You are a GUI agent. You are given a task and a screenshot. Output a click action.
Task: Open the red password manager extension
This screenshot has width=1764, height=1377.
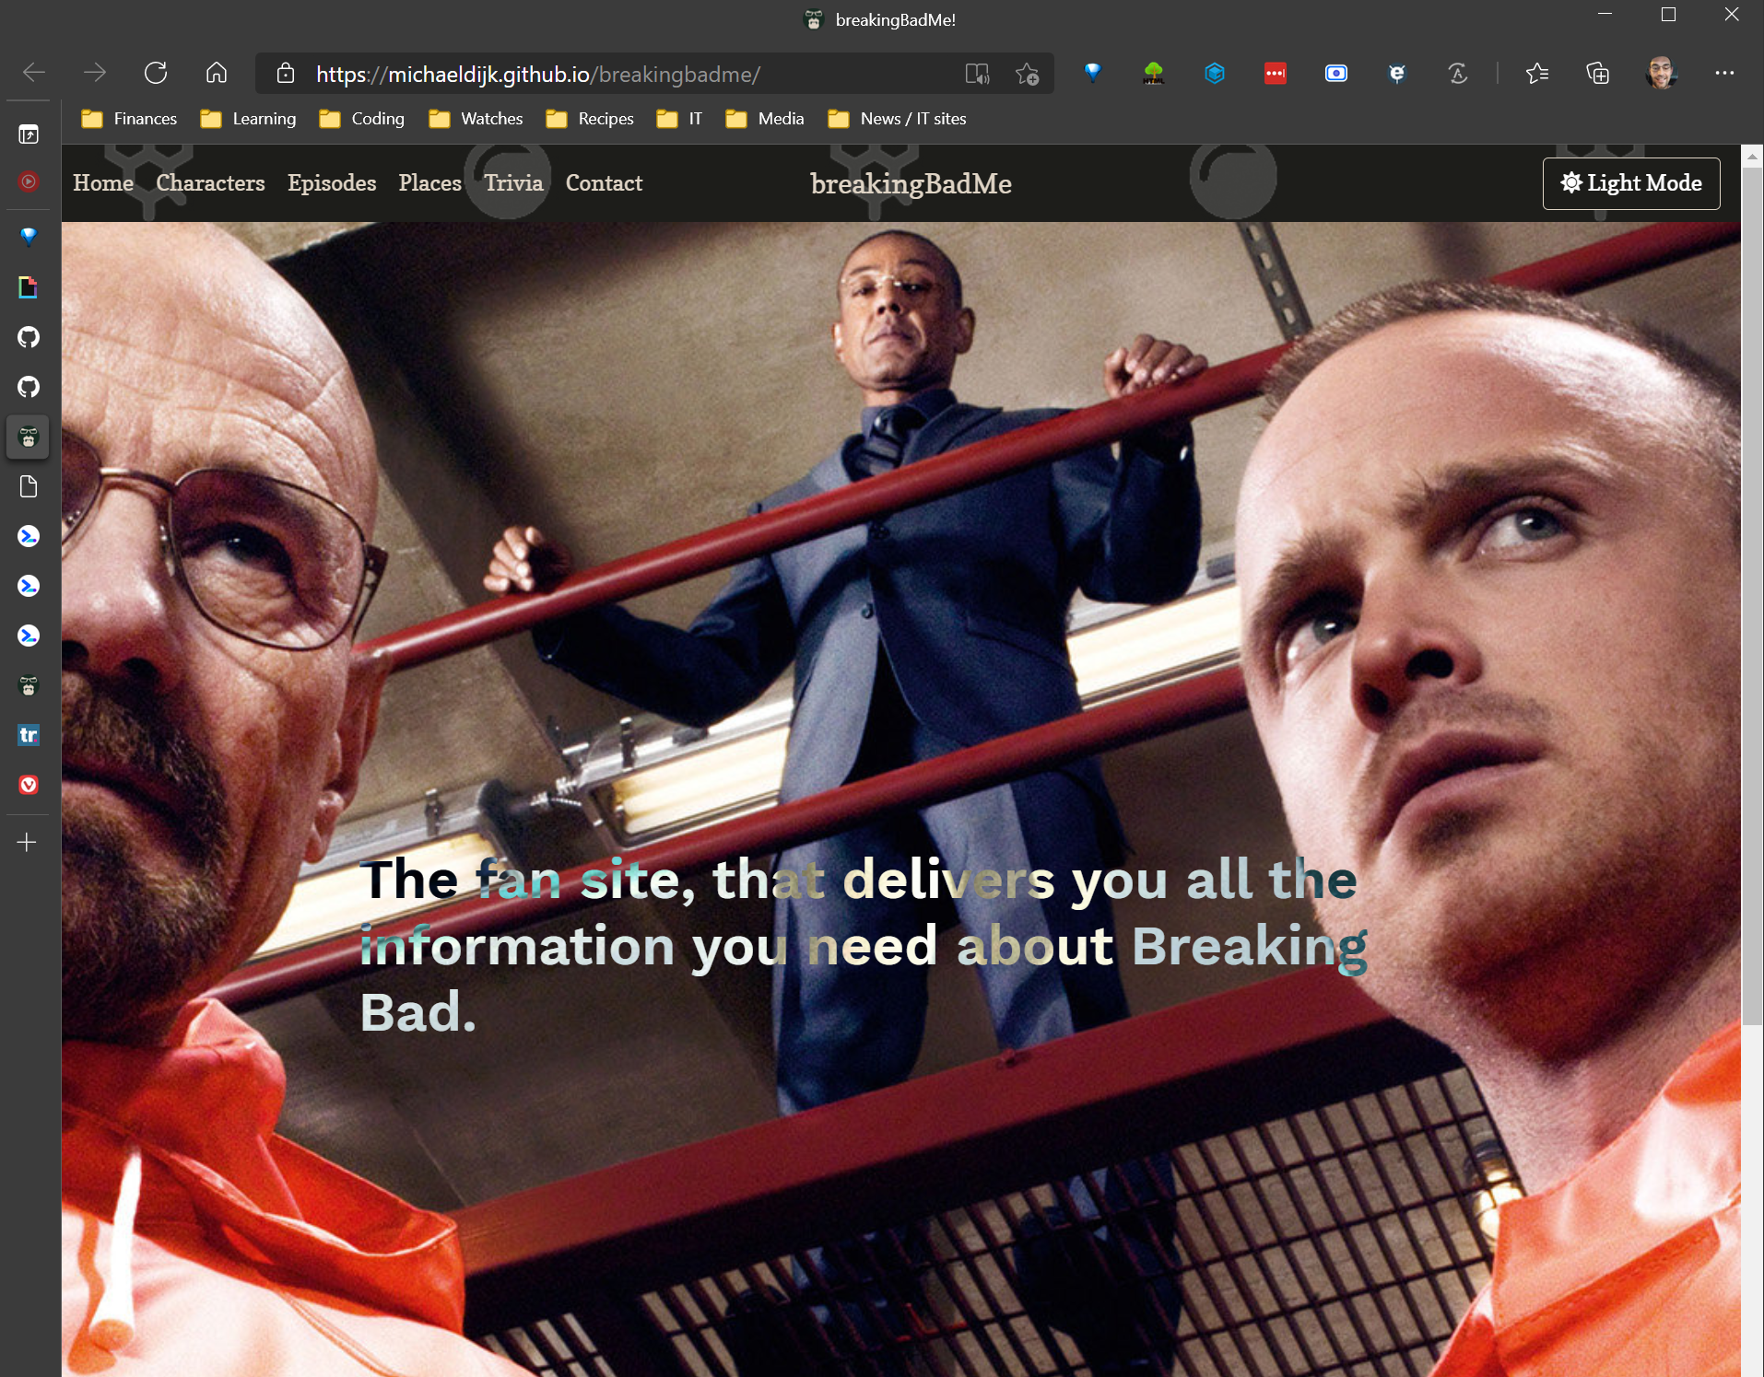[1276, 73]
